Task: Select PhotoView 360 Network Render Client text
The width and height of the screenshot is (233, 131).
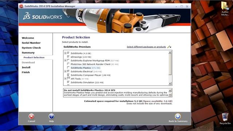Action: [x=95, y=64]
